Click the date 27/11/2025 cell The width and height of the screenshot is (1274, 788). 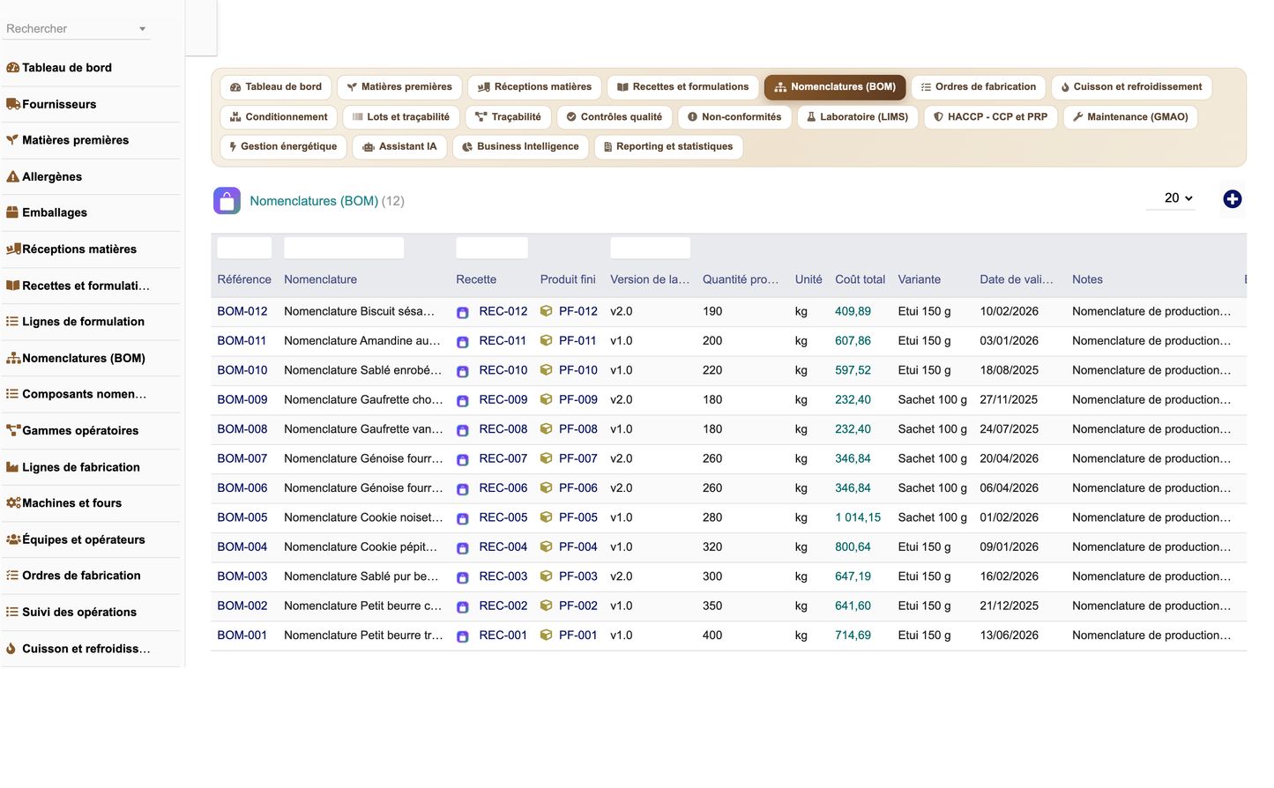click(1009, 399)
